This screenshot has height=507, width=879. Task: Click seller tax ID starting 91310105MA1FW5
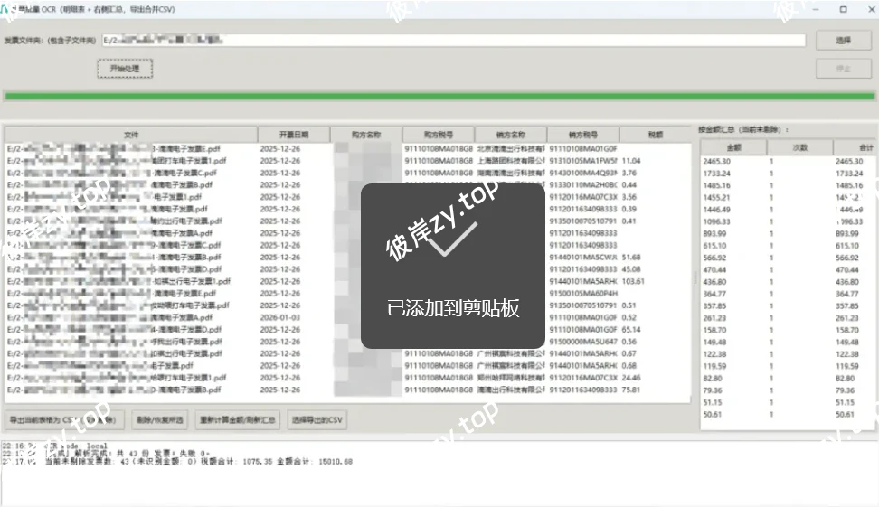pyautogui.click(x=583, y=161)
